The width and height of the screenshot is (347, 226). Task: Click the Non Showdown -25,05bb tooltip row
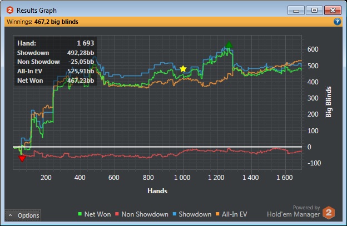coord(56,62)
